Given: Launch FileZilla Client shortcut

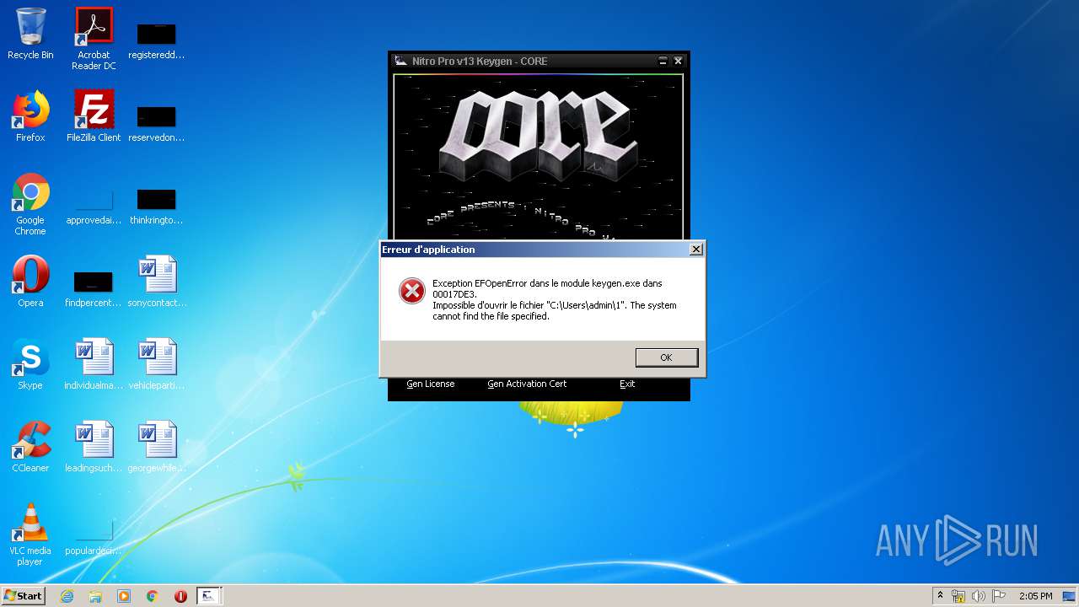Looking at the screenshot, I should pos(94,116).
